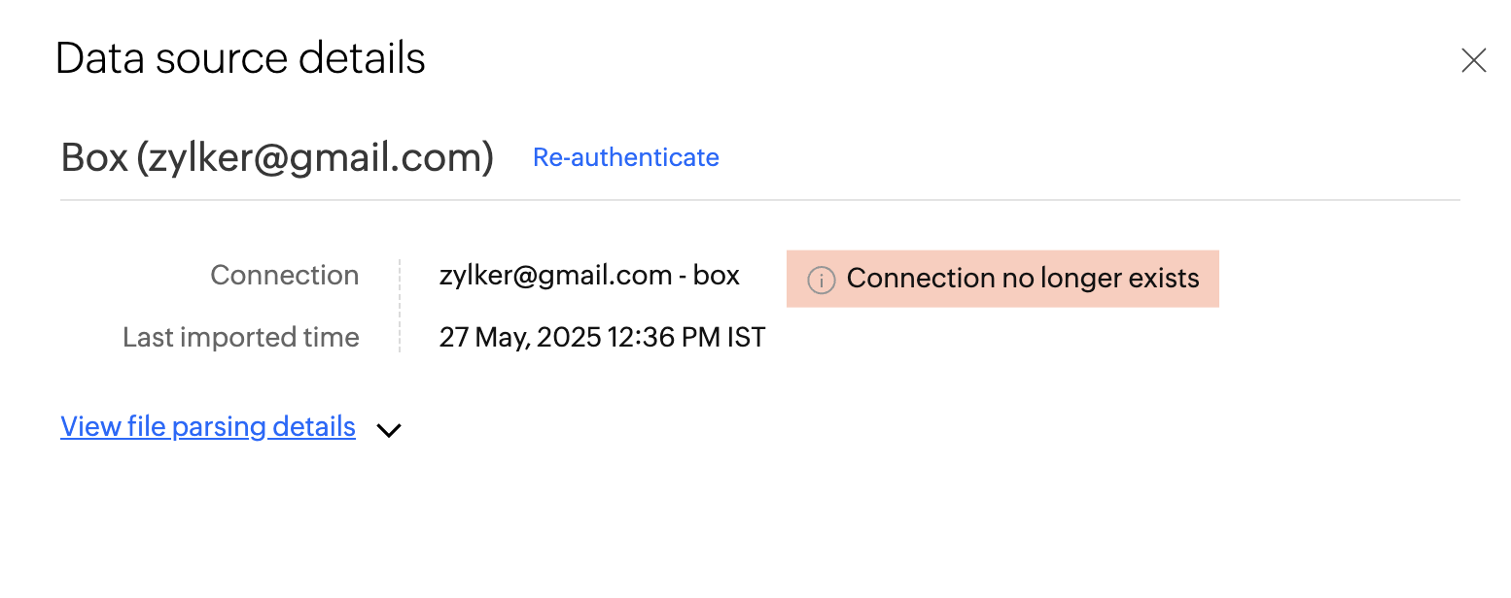Image resolution: width=1511 pixels, height=598 pixels.
Task: Click the horizontal divider below the Box heading
Action: (758, 200)
